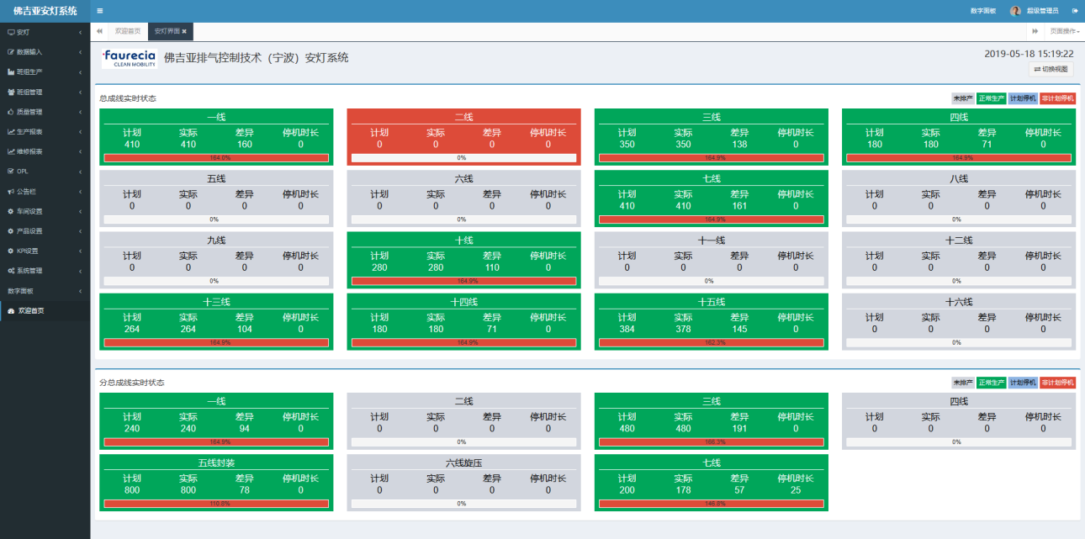Click the 超级管理员 user name
The width and height of the screenshot is (1085, 539).
point(1042,11)
